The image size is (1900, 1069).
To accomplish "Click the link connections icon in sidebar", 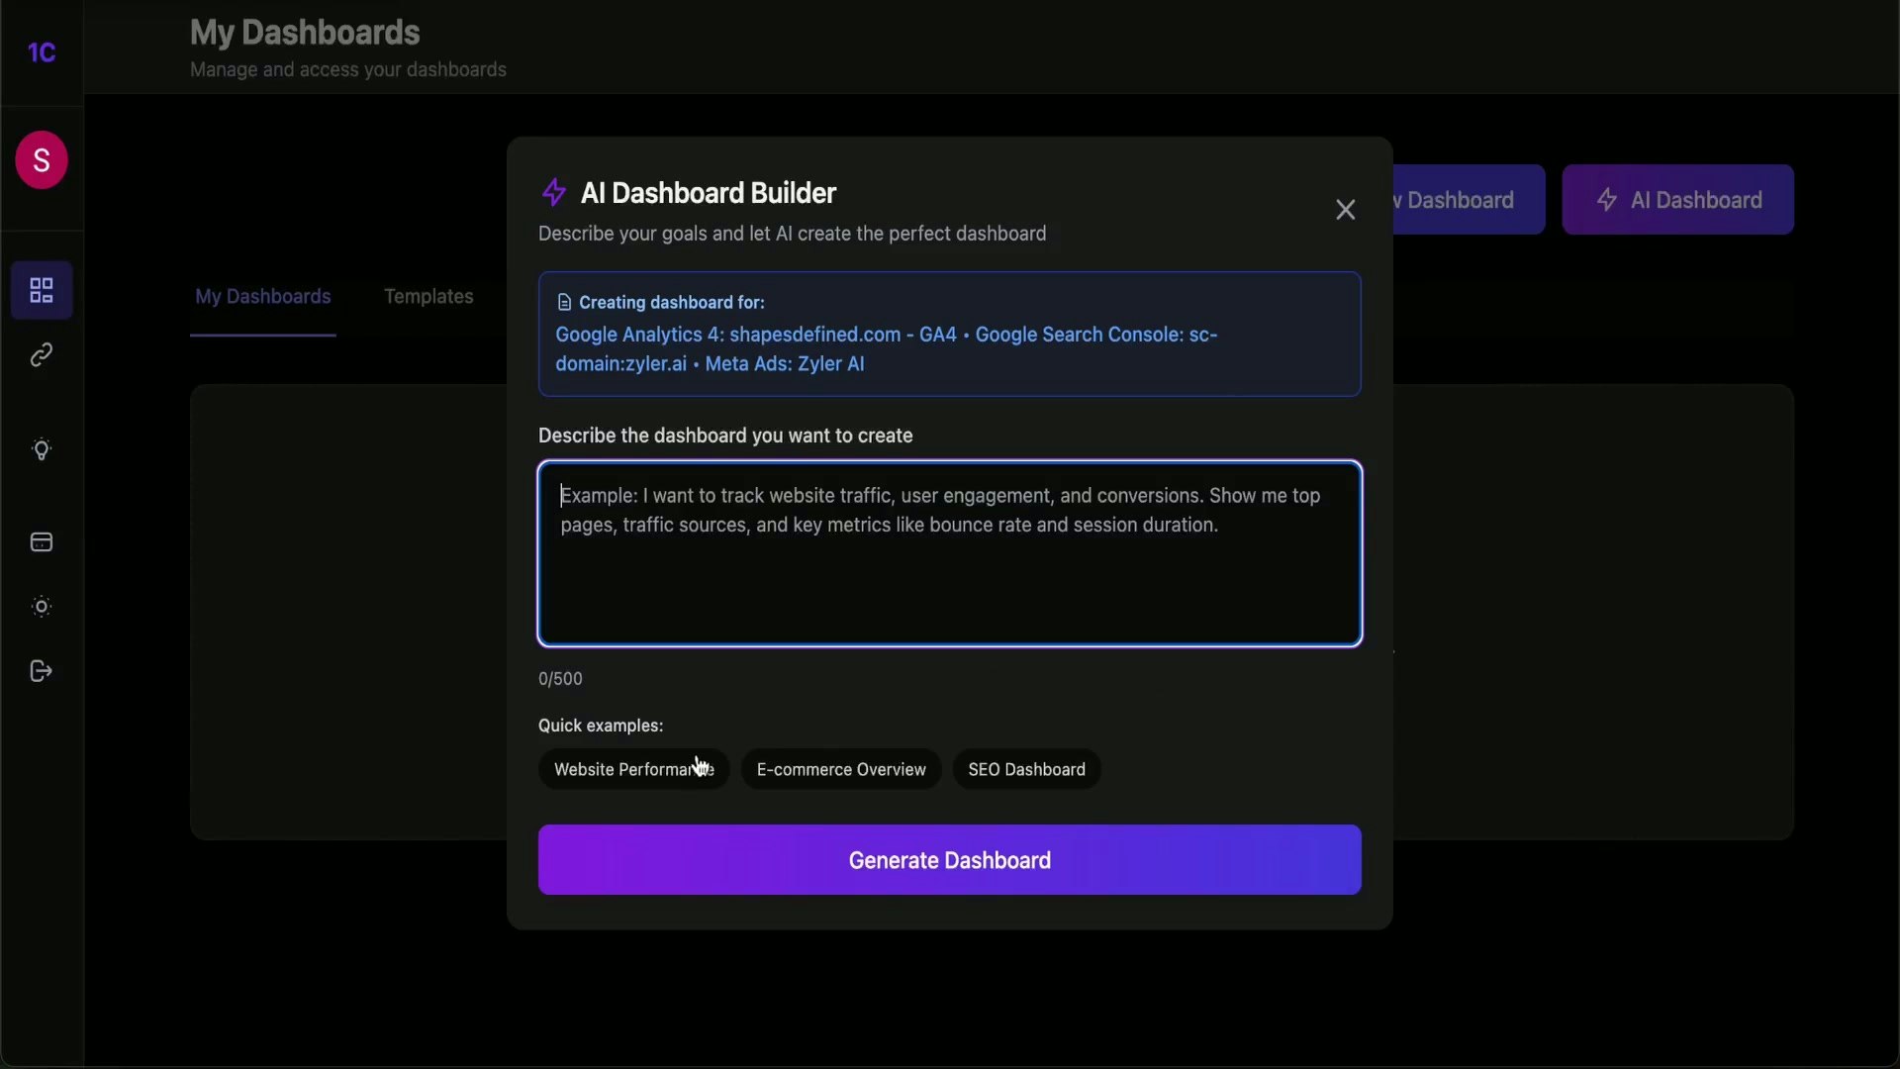I will point(42,355).
